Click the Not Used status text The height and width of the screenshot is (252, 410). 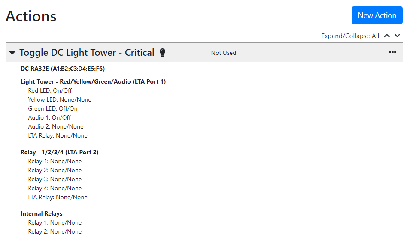[x=223, y=53]
